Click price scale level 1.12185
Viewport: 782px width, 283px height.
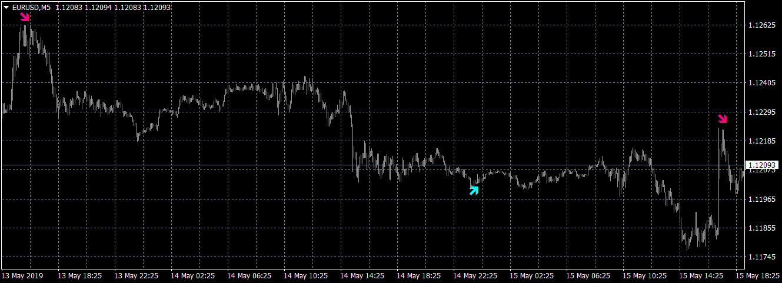(761, 141)
